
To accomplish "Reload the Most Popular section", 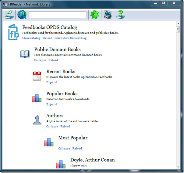I will click(x=77, y=148).
